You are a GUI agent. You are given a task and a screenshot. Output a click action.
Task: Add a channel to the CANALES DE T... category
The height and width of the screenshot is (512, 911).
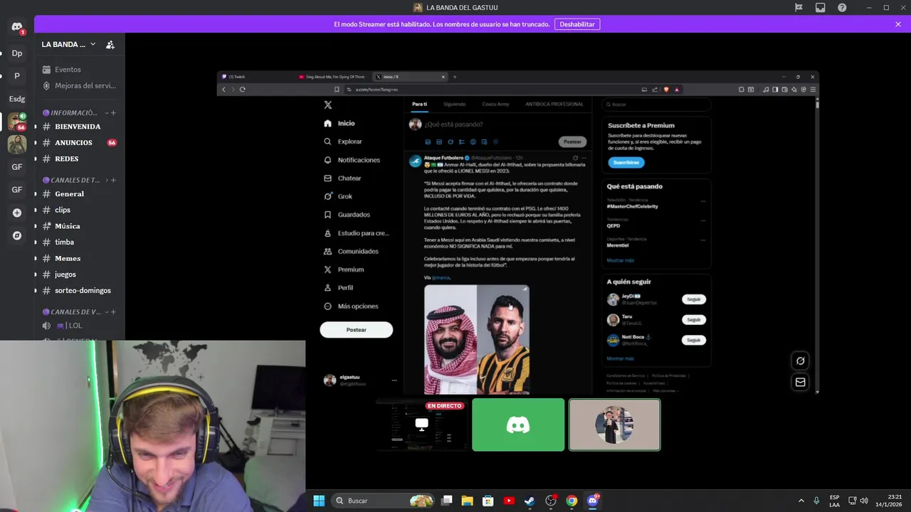click(113, 180)
